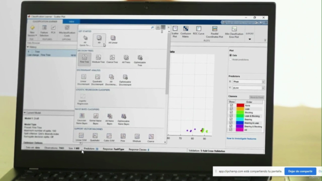Viewport: 322px width, 181px height.
Task: Toggle the Bearing & Leak checkbox
Action: pos(231,123)
